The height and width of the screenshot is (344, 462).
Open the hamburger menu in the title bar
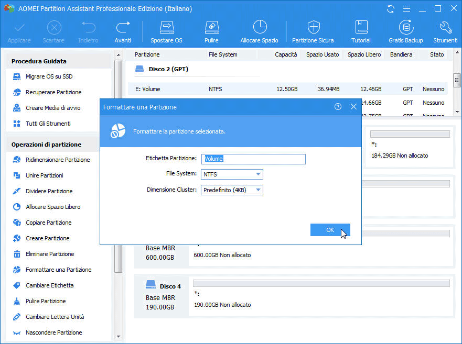tap(406, 9)
